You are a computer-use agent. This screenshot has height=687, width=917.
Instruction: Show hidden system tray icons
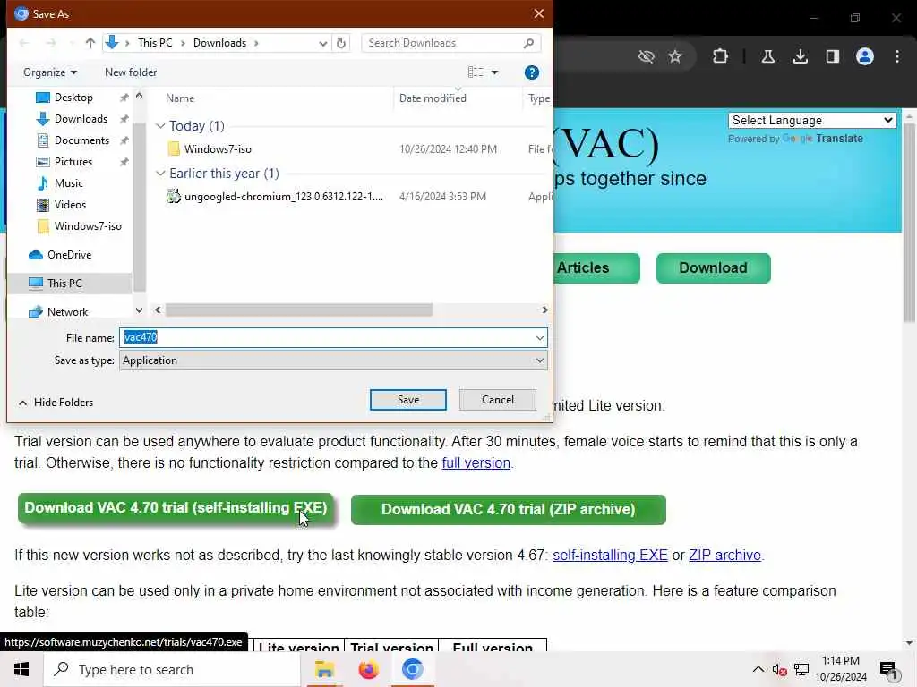pos(758,669)
